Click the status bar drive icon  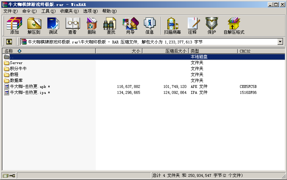(6, 175)
